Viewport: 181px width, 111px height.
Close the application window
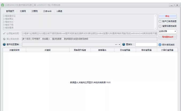click(177, 5)
